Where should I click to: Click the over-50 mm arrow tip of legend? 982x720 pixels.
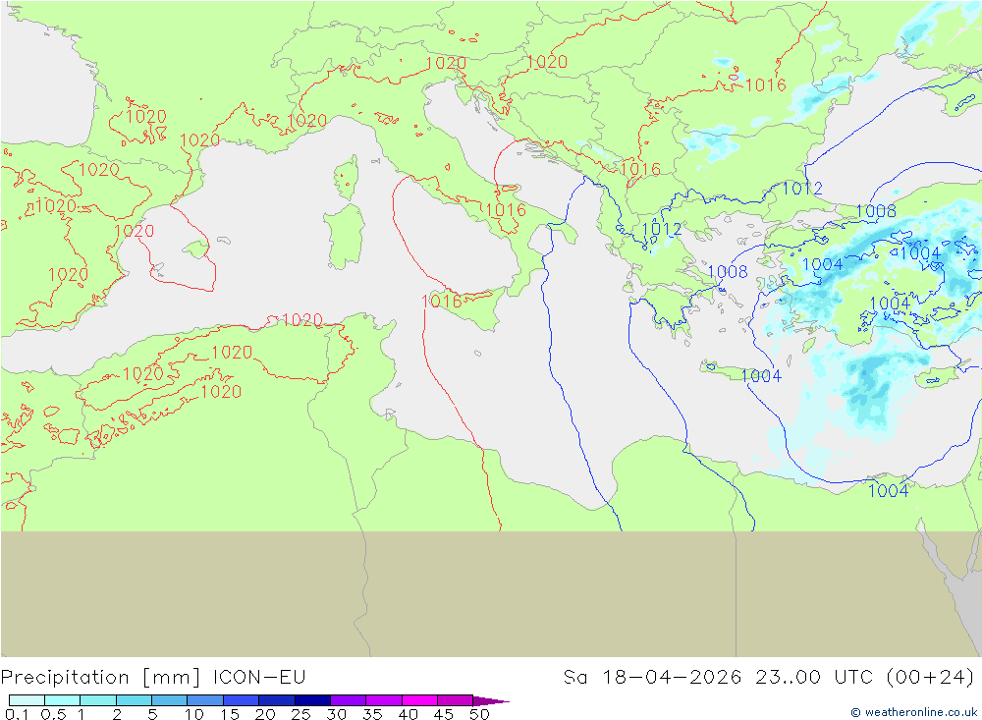tap(491, 701)
